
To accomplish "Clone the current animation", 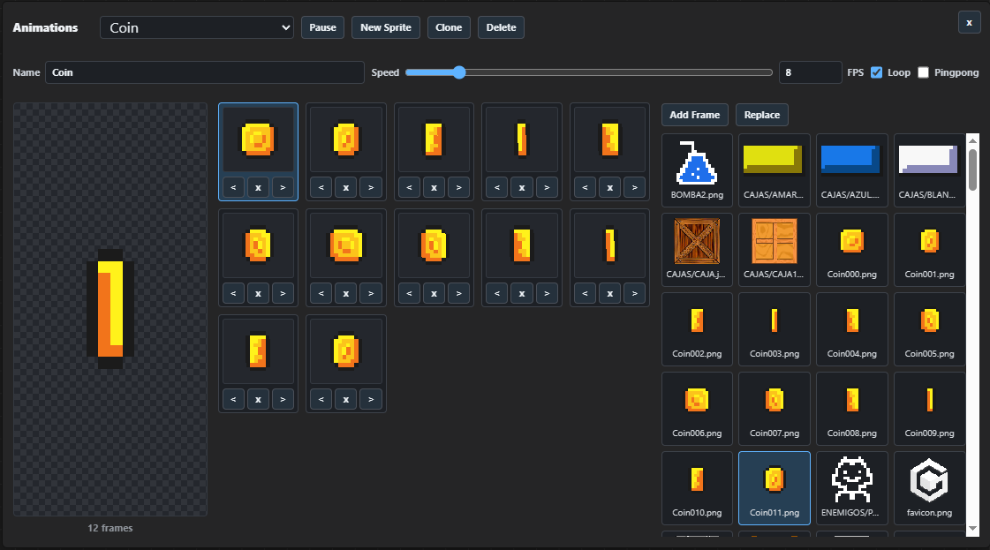I will click(449, 27).
